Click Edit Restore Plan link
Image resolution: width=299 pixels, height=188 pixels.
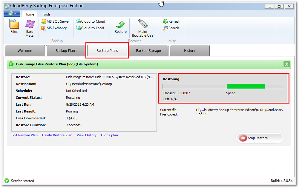coord(24,135)
